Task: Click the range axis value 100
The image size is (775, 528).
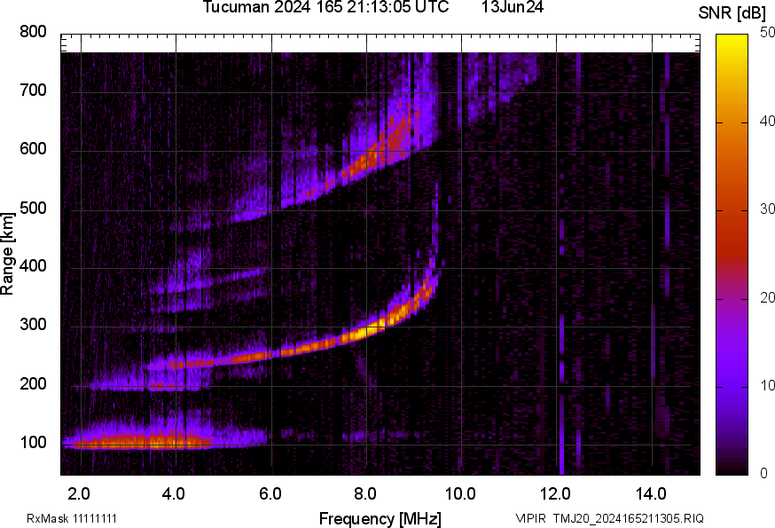Action: click(x=33, y=443)
